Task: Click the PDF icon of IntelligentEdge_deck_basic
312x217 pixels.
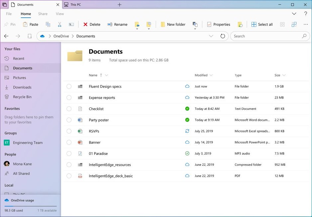Action: 80,176
